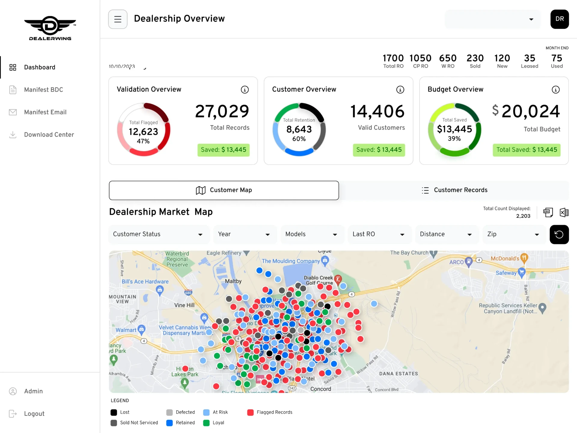This screenshot has height=433, width=577.
Task: Click Republic Services Keller Canyon Landfill pin
Action: pyautogui.click(x=542, y=309)
